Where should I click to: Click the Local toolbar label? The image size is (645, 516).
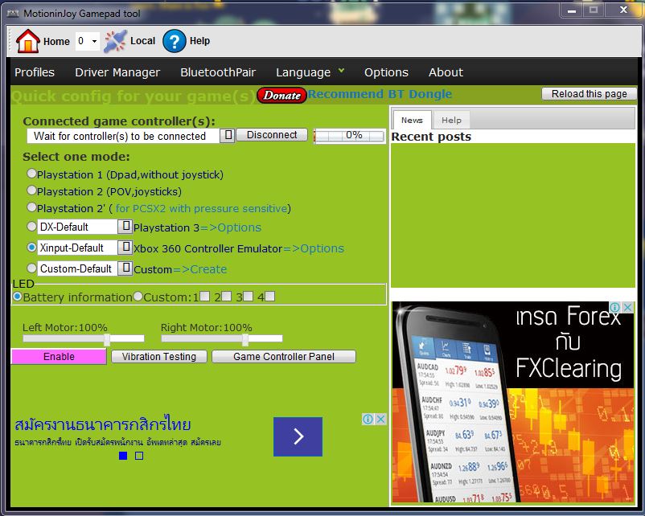142,41
